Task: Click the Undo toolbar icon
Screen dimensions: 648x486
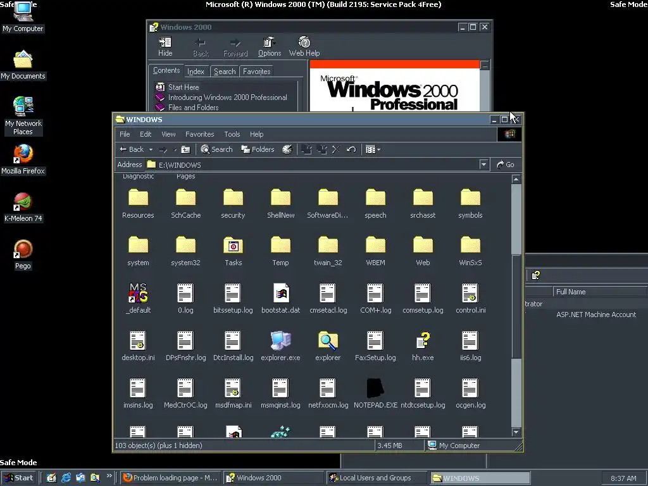Action: tap(351, 149)
